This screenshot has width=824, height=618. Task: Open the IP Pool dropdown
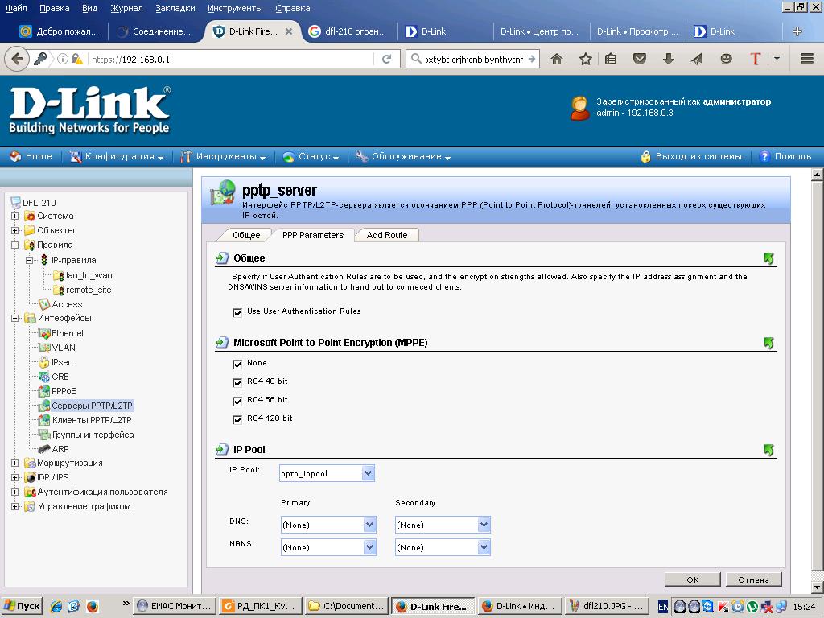click(x=368, y=473)
